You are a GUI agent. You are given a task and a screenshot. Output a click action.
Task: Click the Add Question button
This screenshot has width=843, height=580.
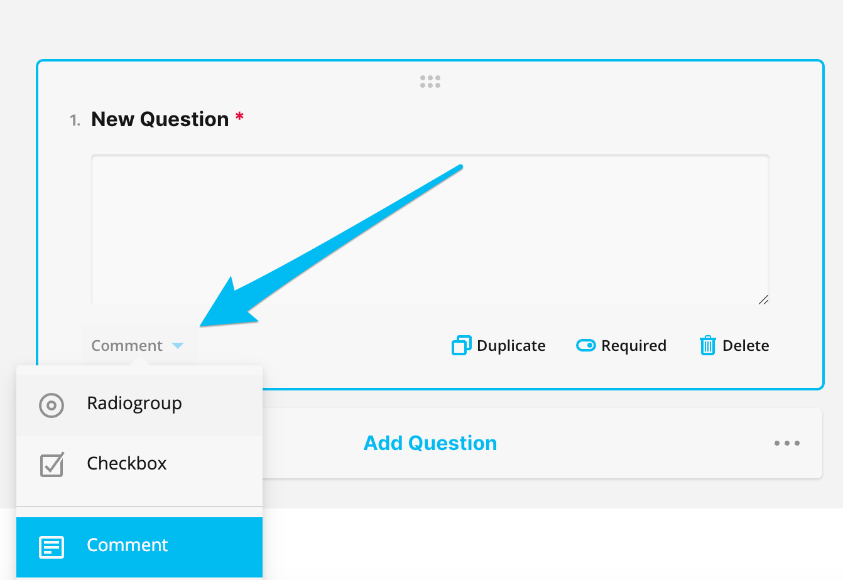(430, 443)
